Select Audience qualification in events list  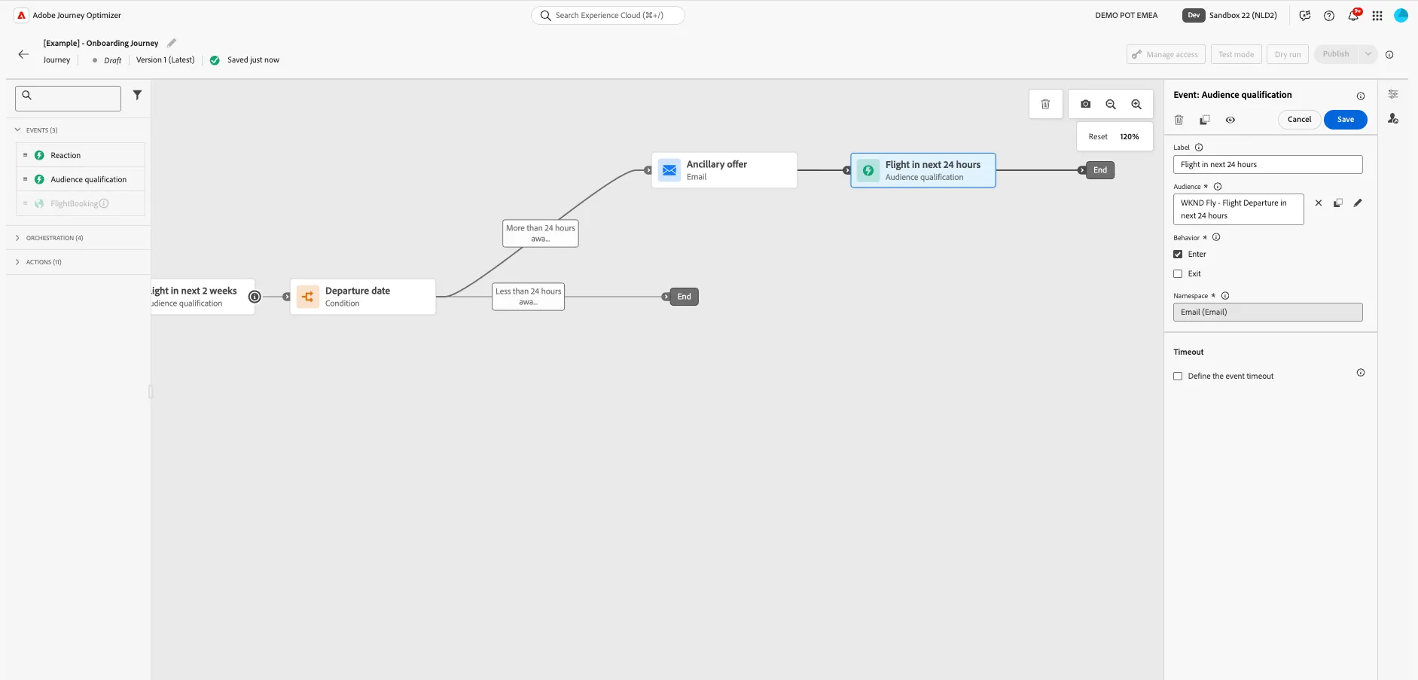pos(81,179)
